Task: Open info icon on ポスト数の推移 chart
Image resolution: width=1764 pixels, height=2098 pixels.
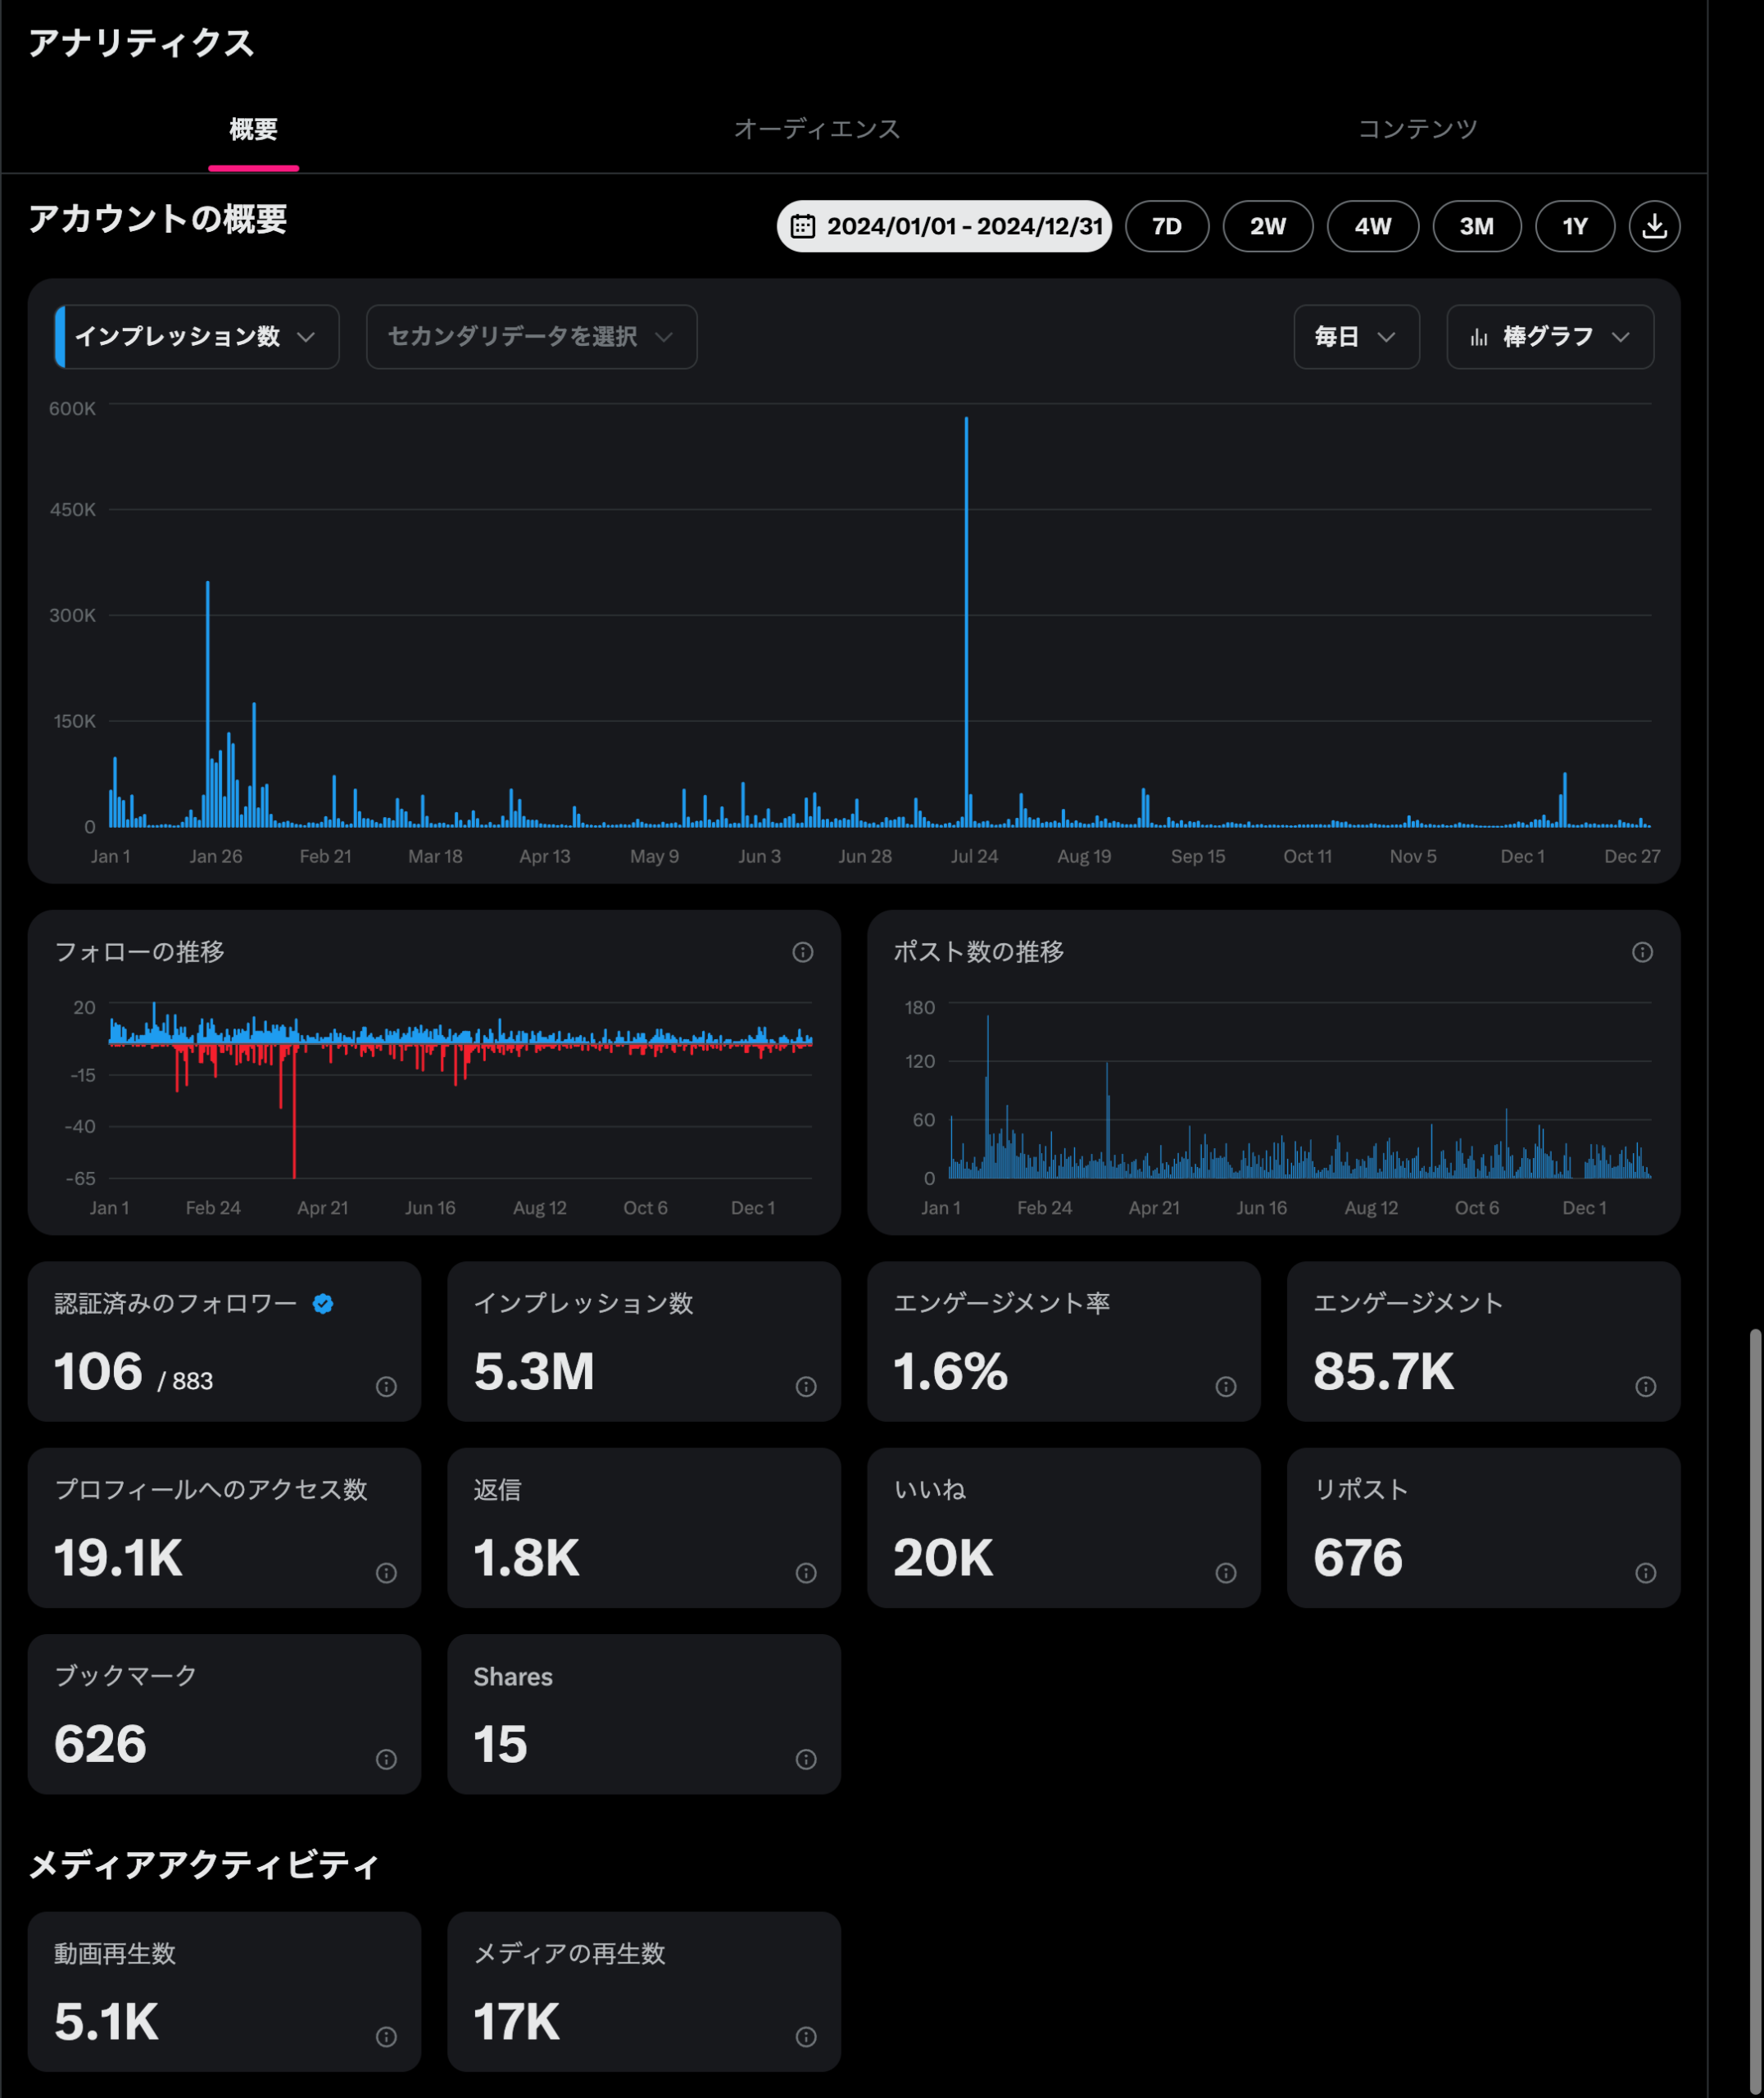Action: pos(1642,952)
